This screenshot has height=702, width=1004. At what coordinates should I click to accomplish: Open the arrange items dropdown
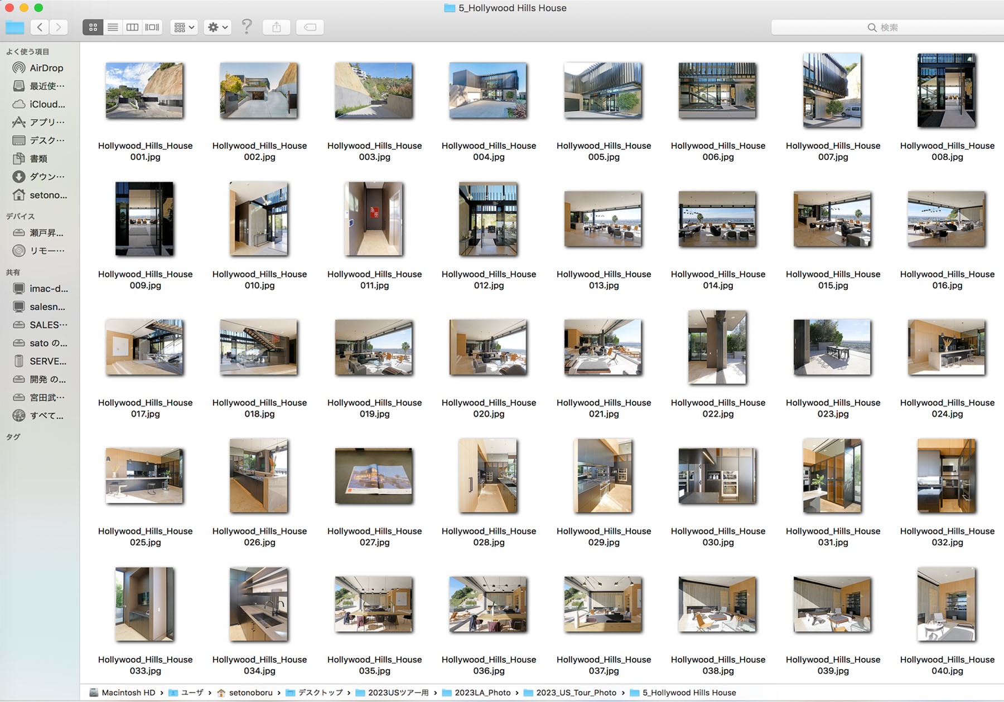tap(184, 27)
